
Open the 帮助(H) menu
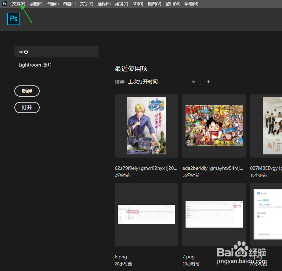point(192,4)
